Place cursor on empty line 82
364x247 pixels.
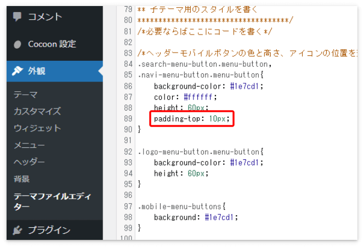246,42
